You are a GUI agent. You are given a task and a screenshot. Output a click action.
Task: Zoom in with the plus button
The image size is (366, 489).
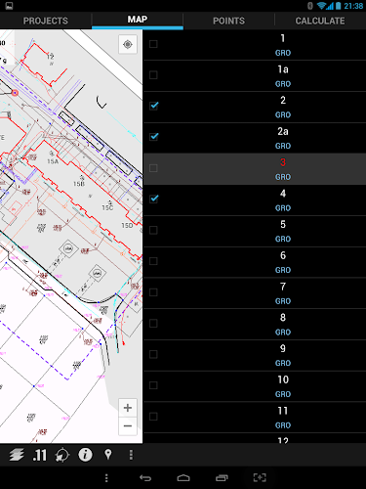tap(128, 408)
